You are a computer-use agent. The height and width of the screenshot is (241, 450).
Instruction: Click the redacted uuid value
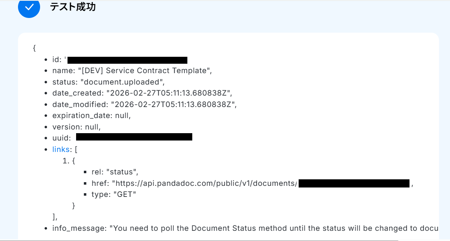tap(134, 137)
